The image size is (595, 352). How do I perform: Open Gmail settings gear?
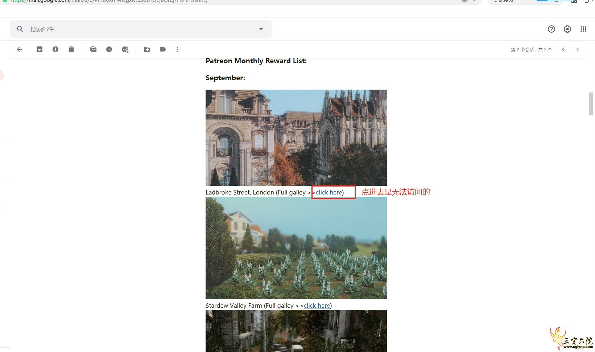(x=567, y=29)
